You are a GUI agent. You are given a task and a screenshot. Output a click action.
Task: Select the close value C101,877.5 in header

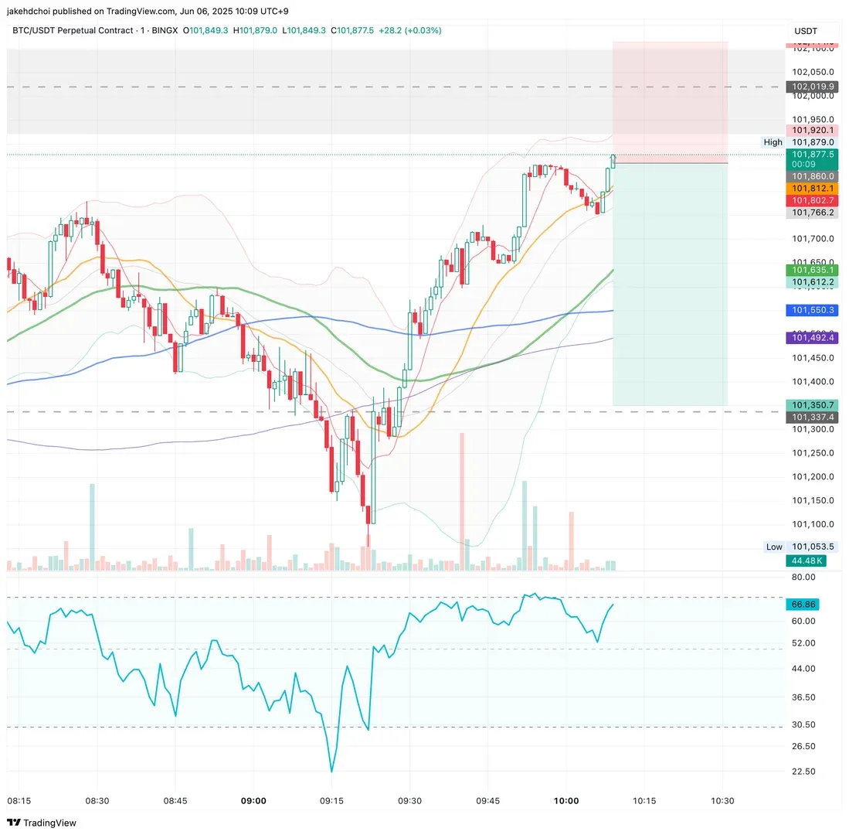point(352,30)
